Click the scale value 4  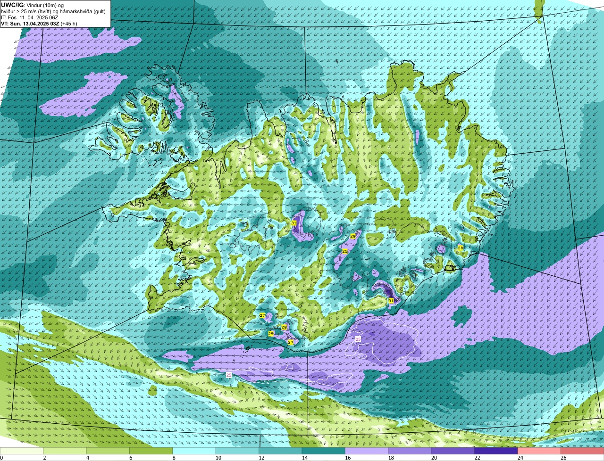88,458
